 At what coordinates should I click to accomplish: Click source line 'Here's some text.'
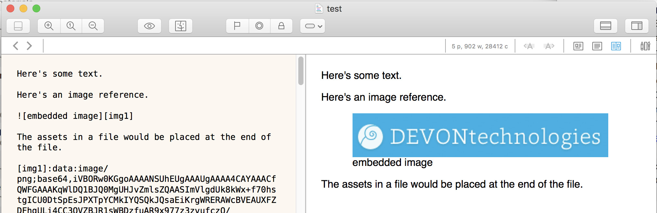click(x=60, y=74)
